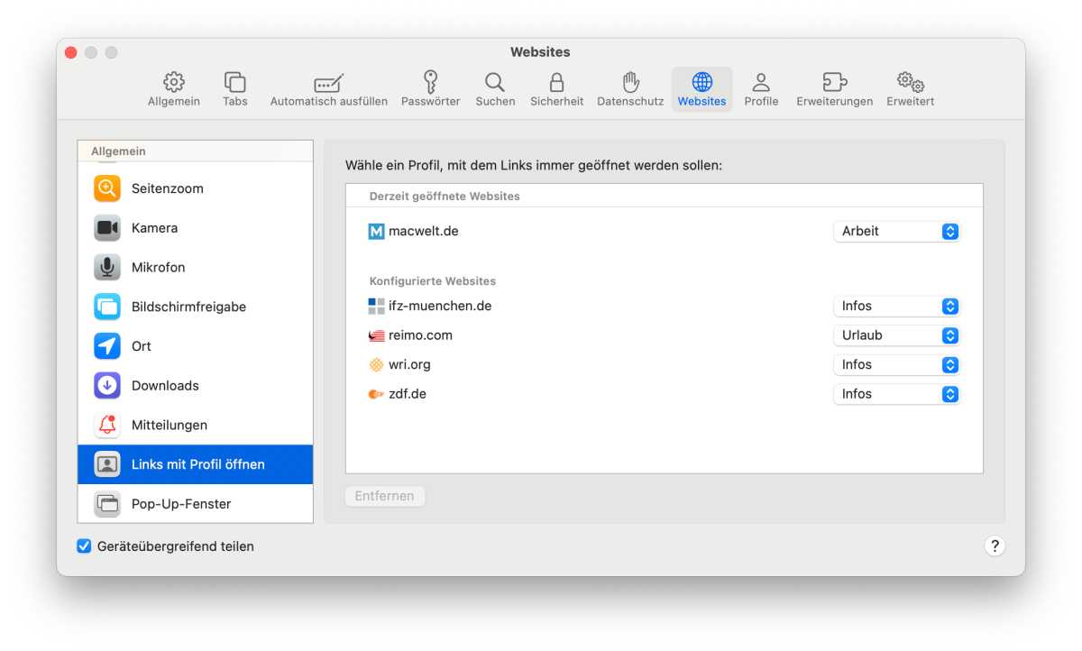Open Mitteilungen sidebar entry
The height and width of the screenshot is (651, 1082).
click(196, 425)
